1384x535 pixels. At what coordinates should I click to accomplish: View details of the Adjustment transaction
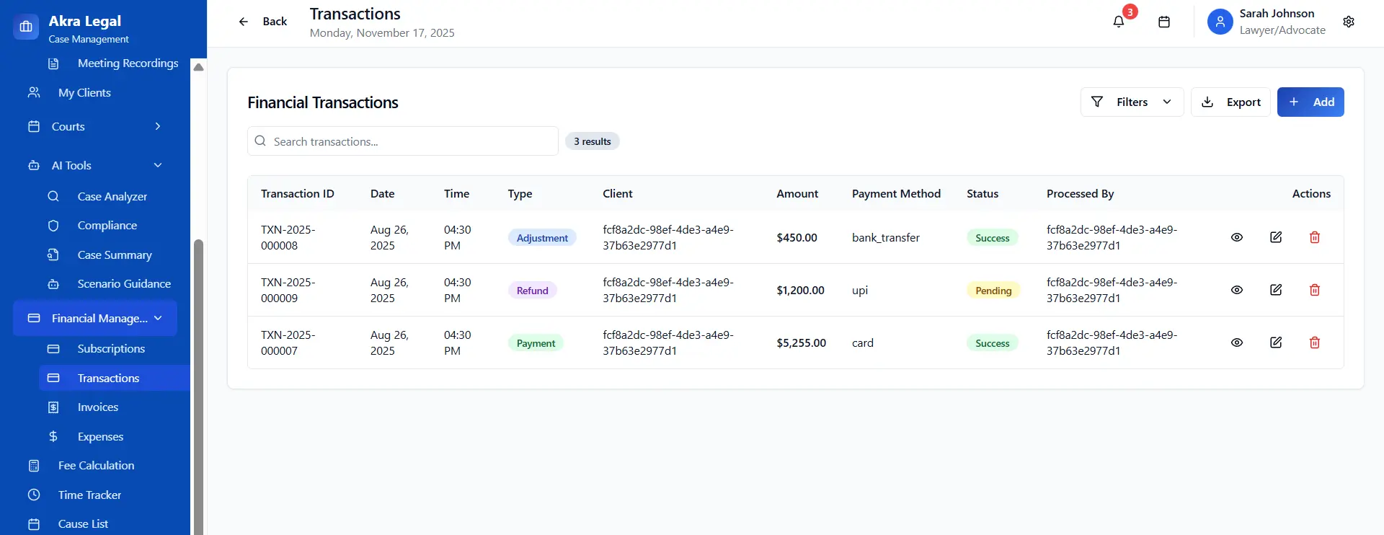coord(1236,237)
